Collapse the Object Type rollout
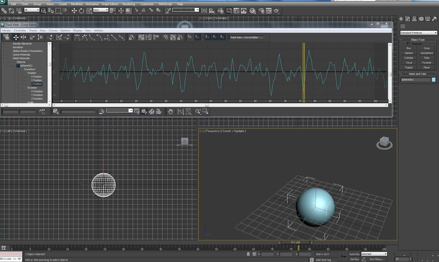Screen dimensions: 439x262 tap(418, 40)
